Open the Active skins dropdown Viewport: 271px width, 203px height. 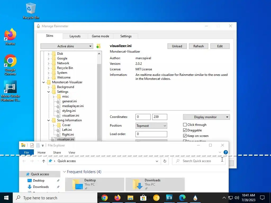67,46
